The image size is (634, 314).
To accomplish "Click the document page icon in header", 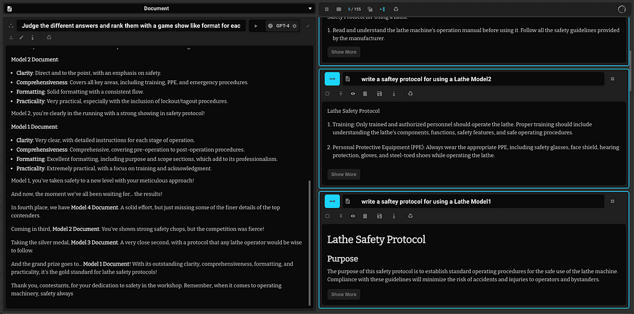I will click(x=10, y=9).
